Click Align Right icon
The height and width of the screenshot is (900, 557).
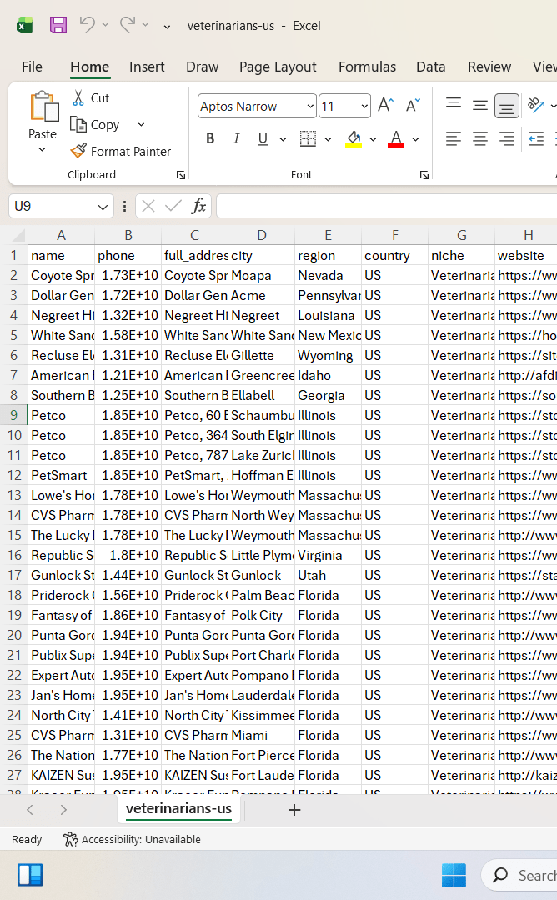pos(506,139)
